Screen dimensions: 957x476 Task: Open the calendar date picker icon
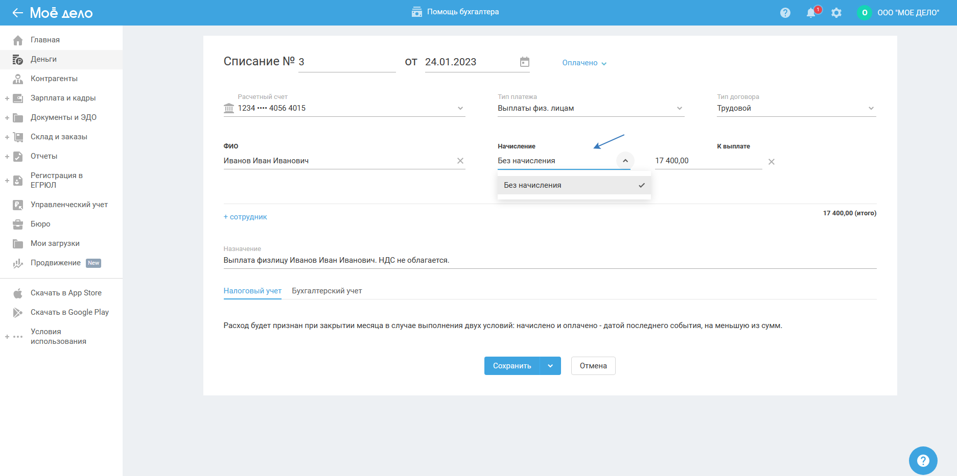(525, 62)
